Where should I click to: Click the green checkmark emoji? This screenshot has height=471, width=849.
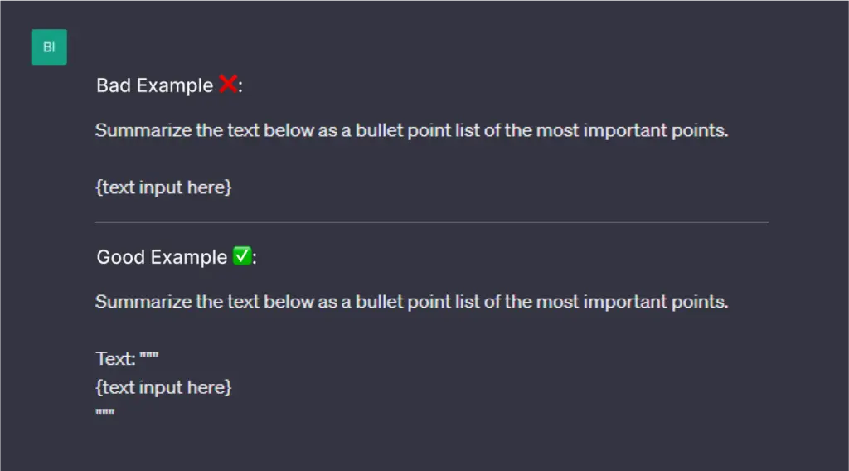pyautogui.click(x=241, y=256)
